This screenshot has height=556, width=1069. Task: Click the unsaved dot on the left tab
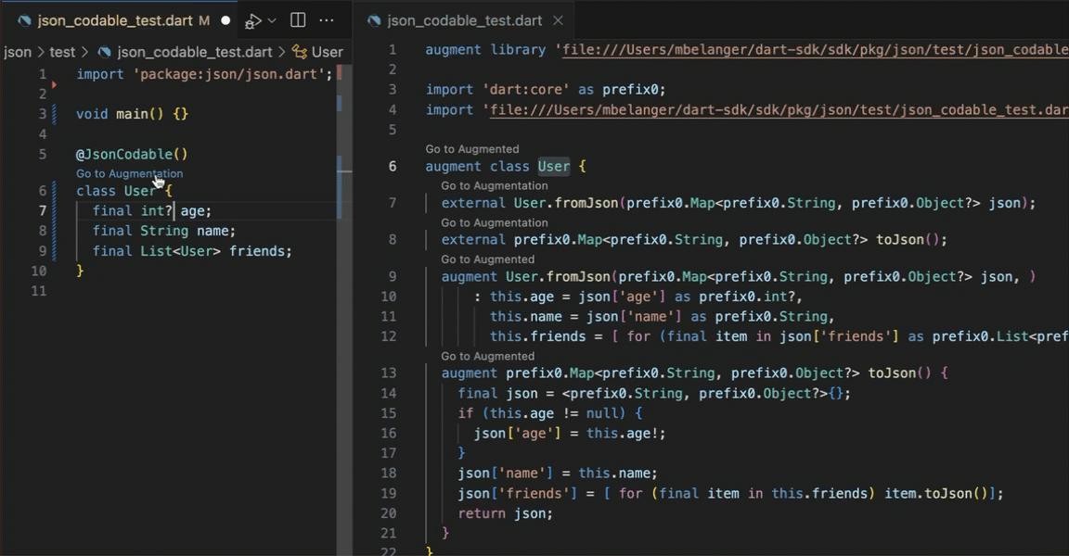coord(225,20)
